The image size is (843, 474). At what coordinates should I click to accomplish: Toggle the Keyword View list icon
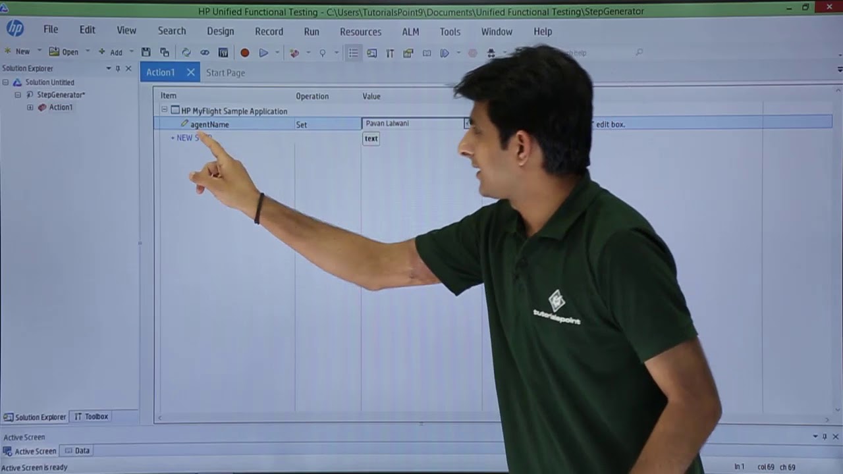click(x=354, y=53)
